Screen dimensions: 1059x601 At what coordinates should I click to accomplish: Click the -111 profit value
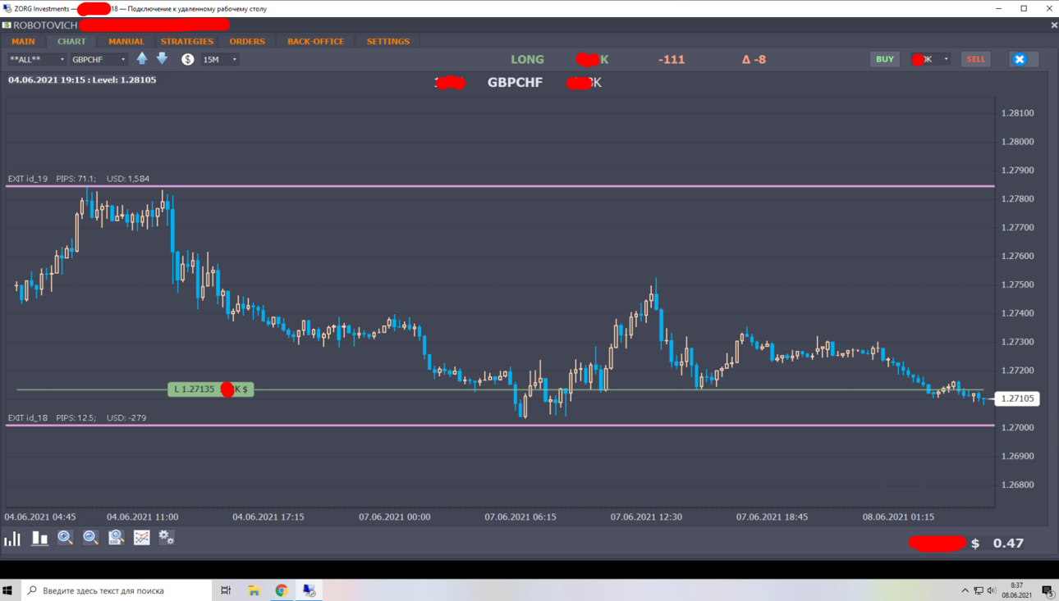[671, 59]
